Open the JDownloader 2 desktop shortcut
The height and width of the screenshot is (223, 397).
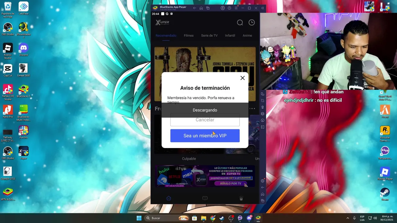click(24, 30)
